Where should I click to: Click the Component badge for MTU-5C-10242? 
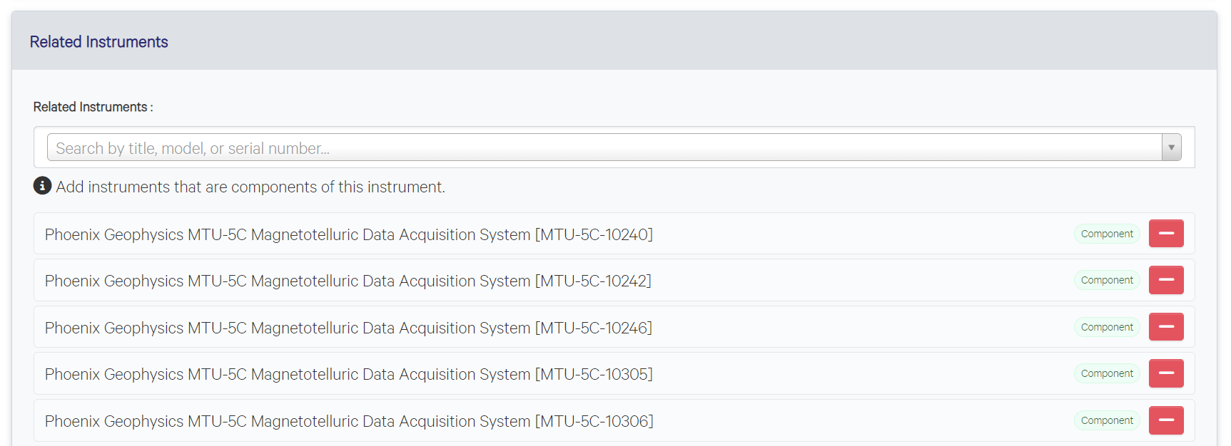pyautogui.click(x=1107, y=280)
